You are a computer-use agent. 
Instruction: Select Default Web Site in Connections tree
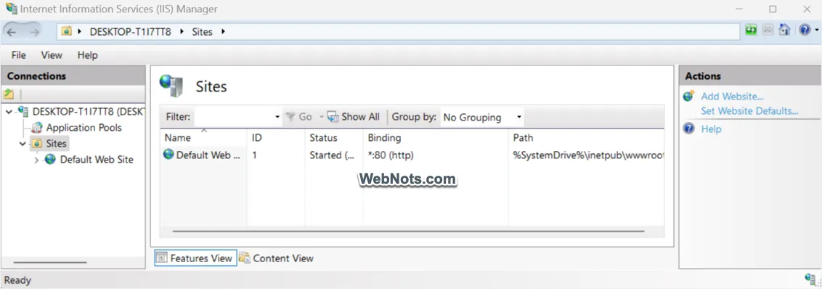(x=97, y=160)
